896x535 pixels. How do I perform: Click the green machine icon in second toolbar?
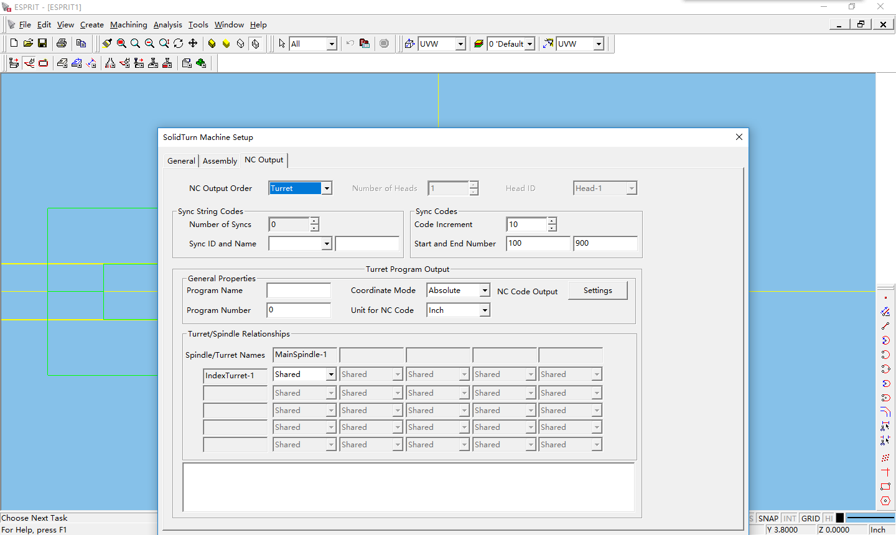tap(201, 63)
